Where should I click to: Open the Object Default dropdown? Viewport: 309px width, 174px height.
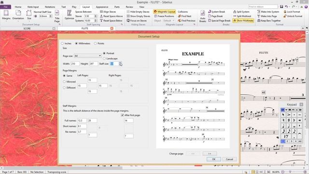pyautogui.click(x=169, y=20)
